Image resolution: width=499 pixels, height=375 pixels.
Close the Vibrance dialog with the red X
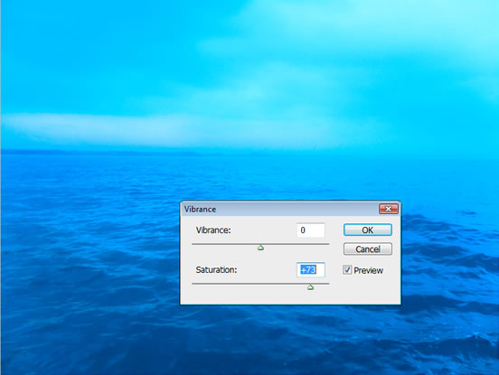click(x=388, y=209)
